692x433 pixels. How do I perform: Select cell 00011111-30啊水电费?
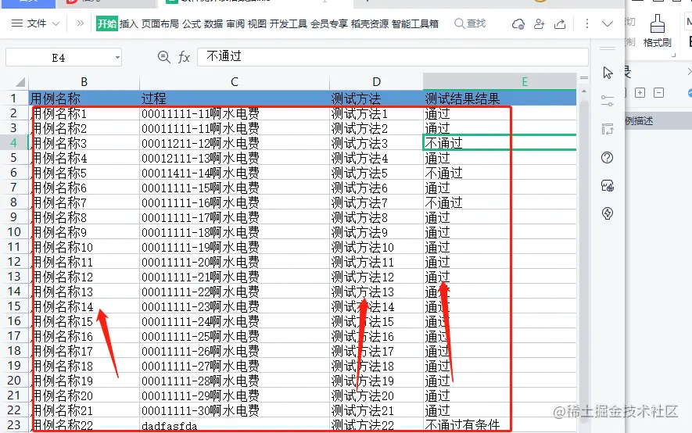click(235, 410)
